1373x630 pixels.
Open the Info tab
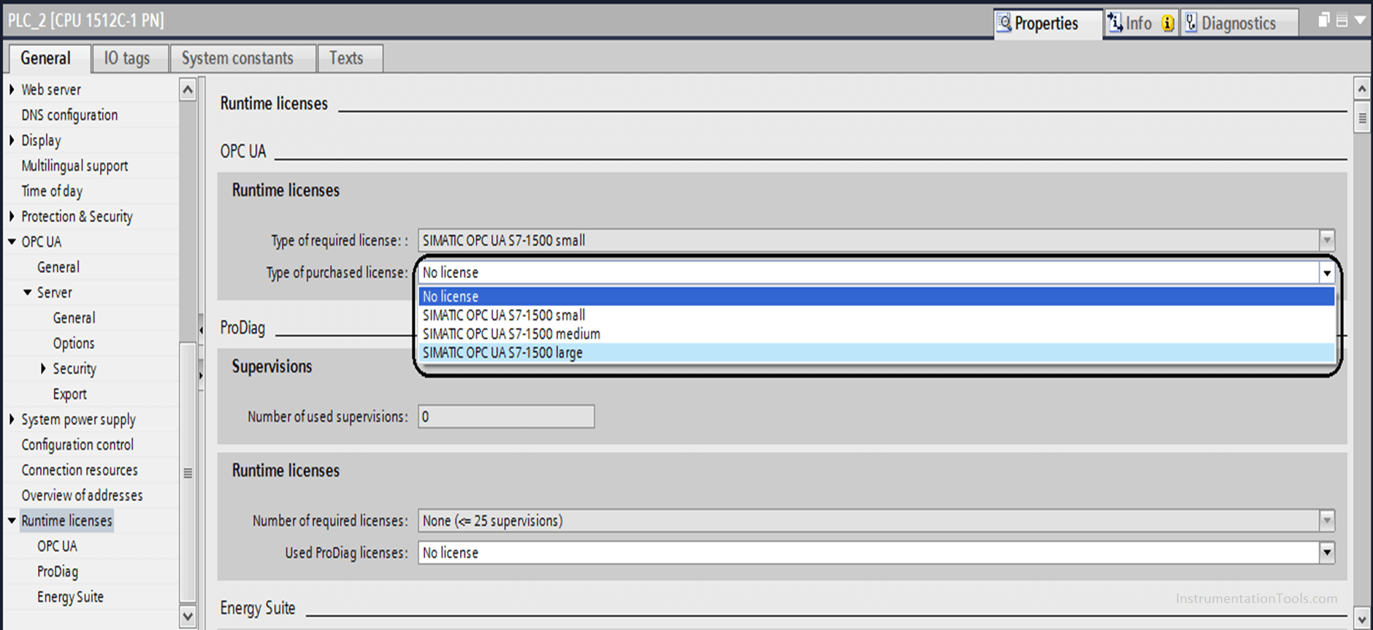coord(1141,23)
